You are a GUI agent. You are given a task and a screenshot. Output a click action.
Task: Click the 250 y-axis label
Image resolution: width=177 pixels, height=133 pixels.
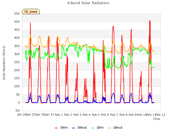(x=17, y=62)
